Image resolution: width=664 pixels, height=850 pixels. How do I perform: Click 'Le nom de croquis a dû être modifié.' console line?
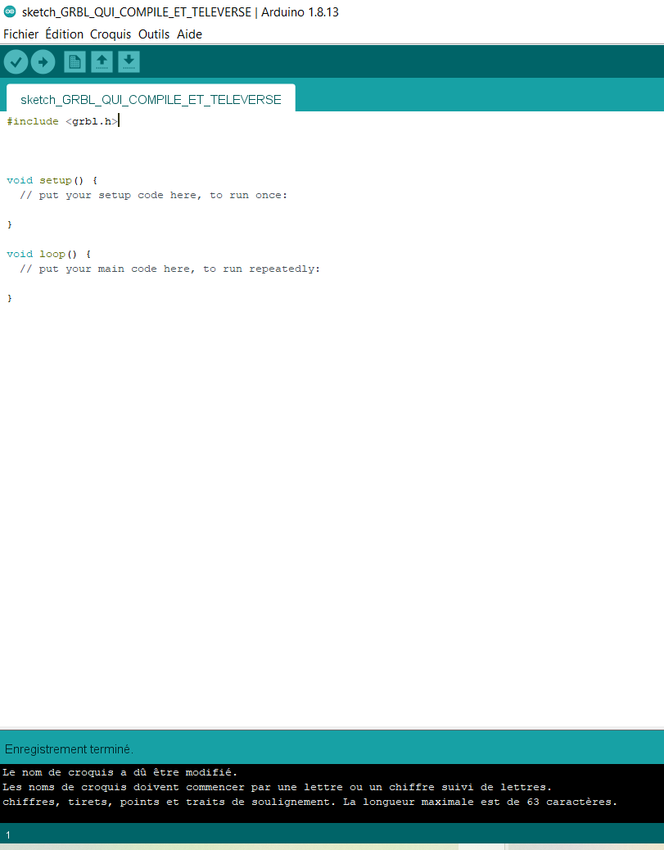(120, 772)
